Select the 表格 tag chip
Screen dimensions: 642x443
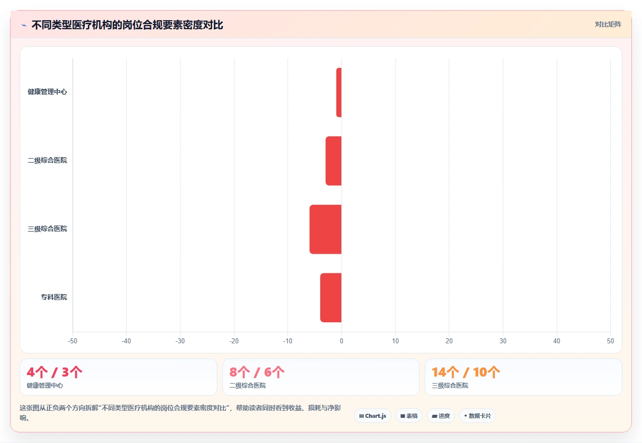click(x=409, y=416)
